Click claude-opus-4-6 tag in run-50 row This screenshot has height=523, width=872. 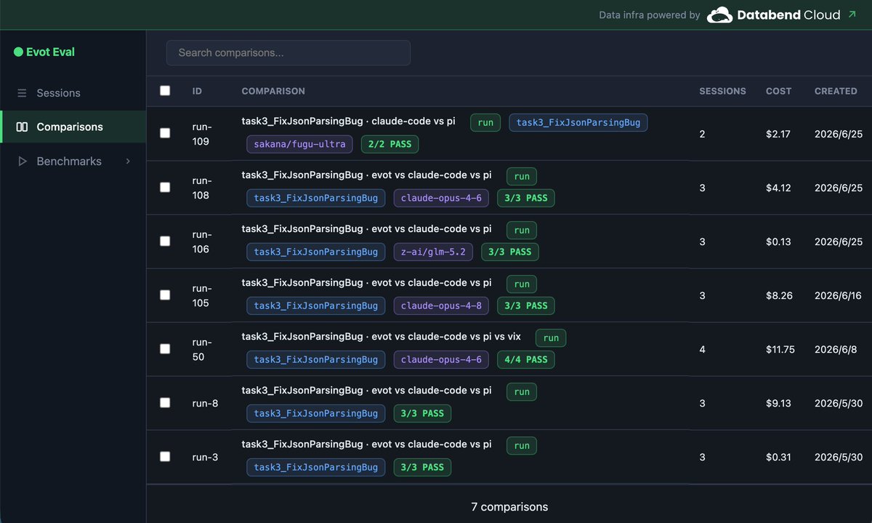[441, 359]
